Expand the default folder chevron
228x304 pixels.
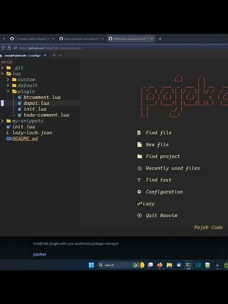(8, 85)
